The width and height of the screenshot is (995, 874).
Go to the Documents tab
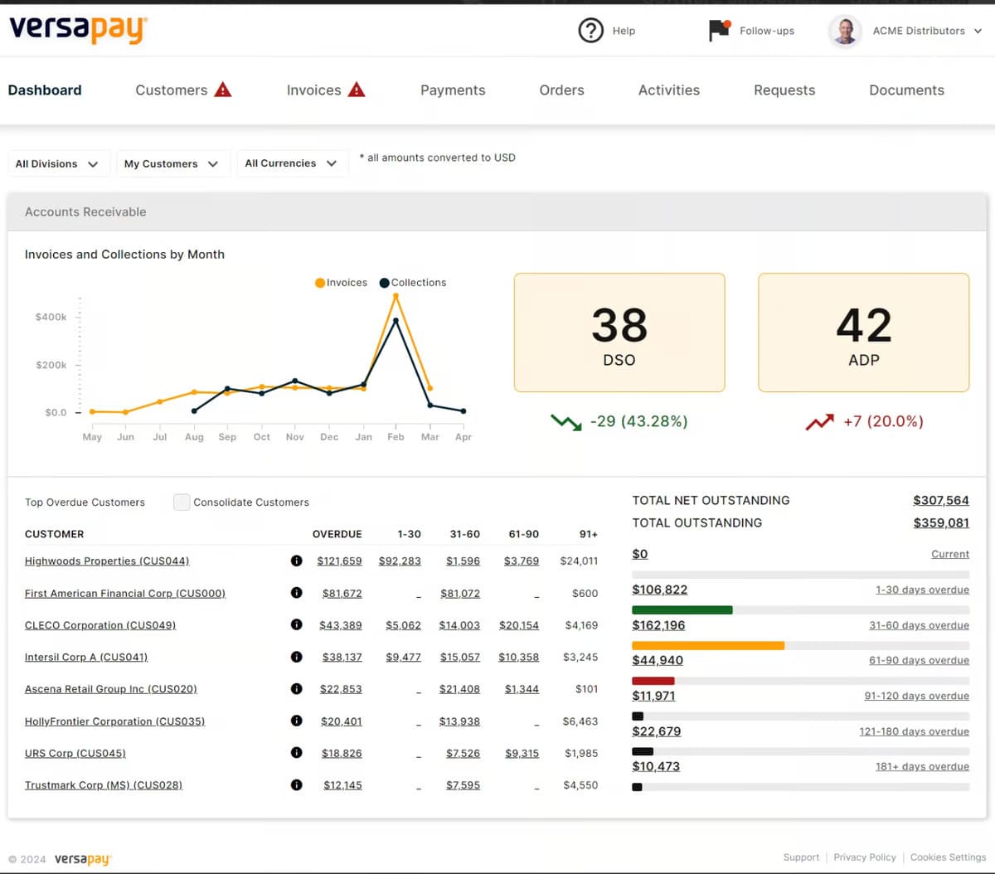[x=907, y=90]
